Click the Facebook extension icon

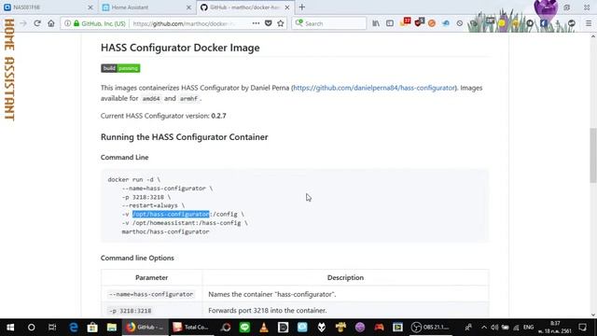coord(544,23)
